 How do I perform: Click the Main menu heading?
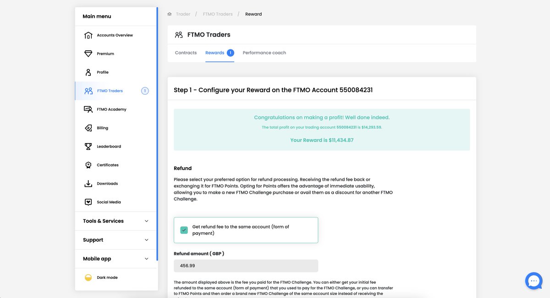point(97,16)
